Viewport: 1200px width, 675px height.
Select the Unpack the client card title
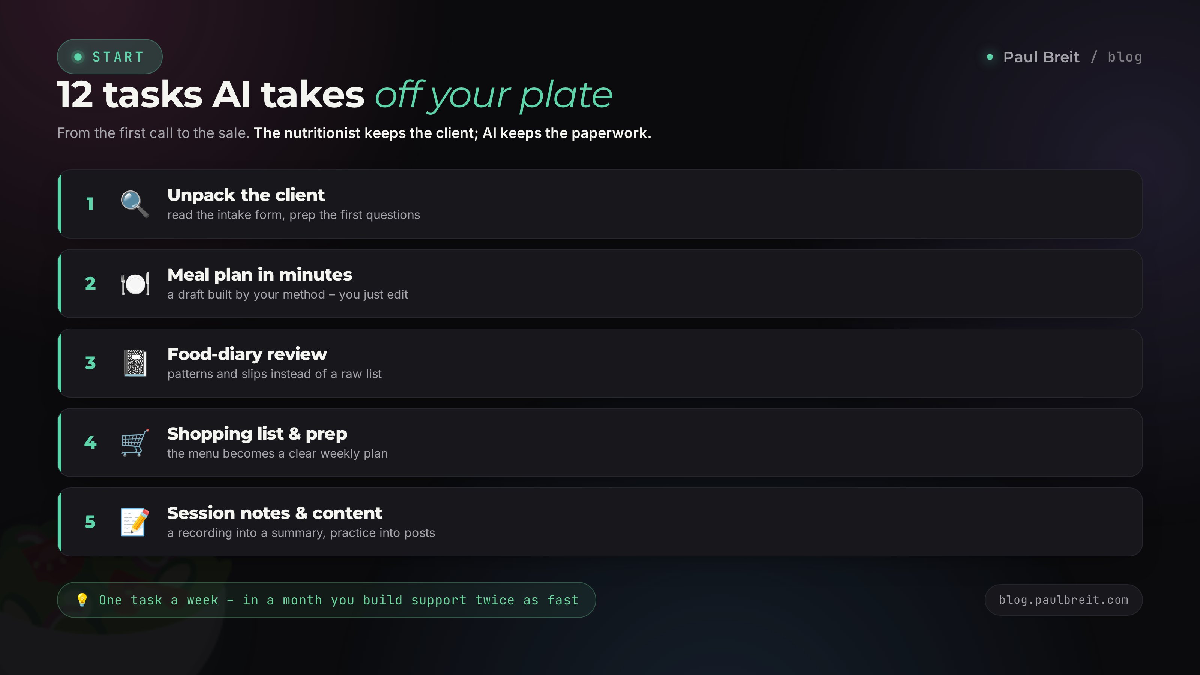click(246, 195)
